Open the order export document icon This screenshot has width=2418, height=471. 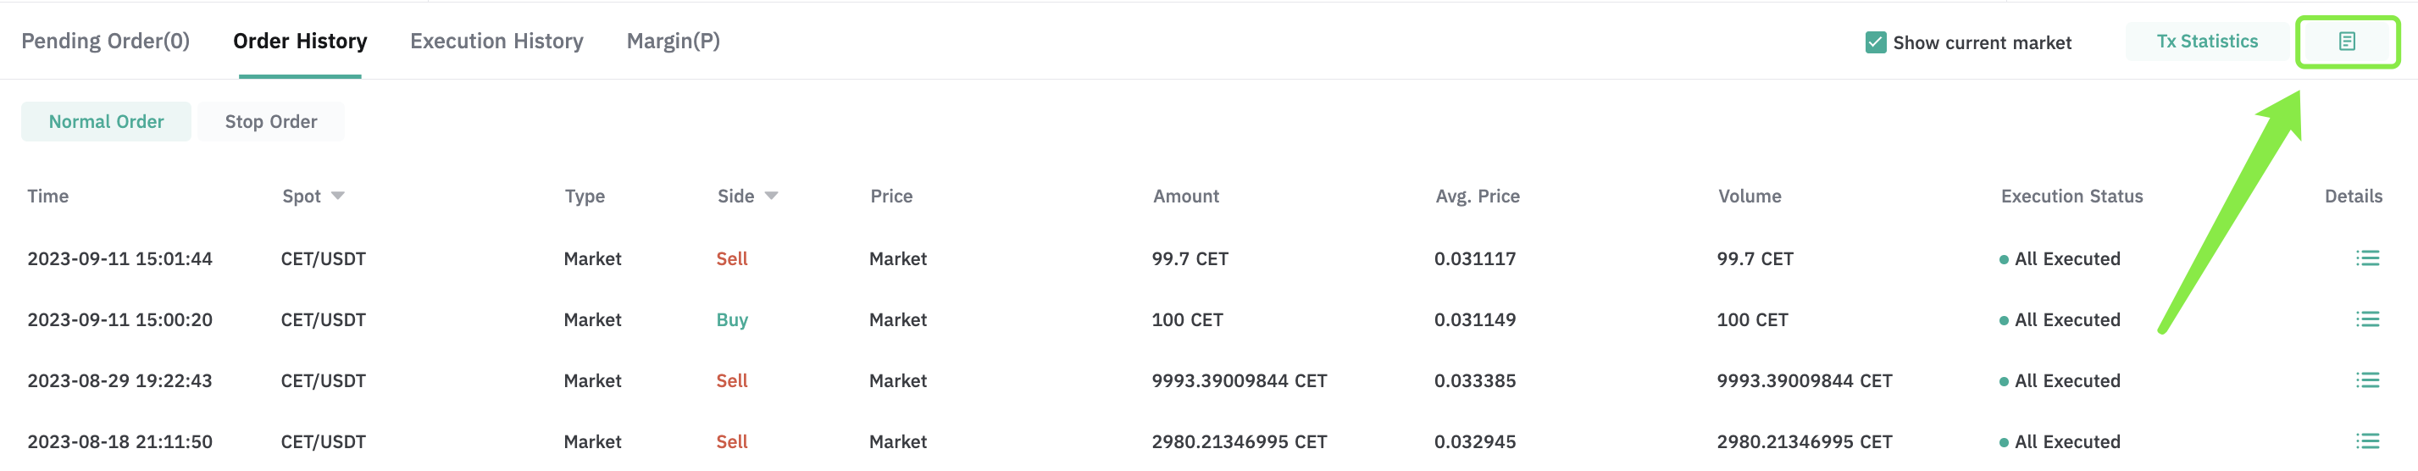(x=2347, y=42)
